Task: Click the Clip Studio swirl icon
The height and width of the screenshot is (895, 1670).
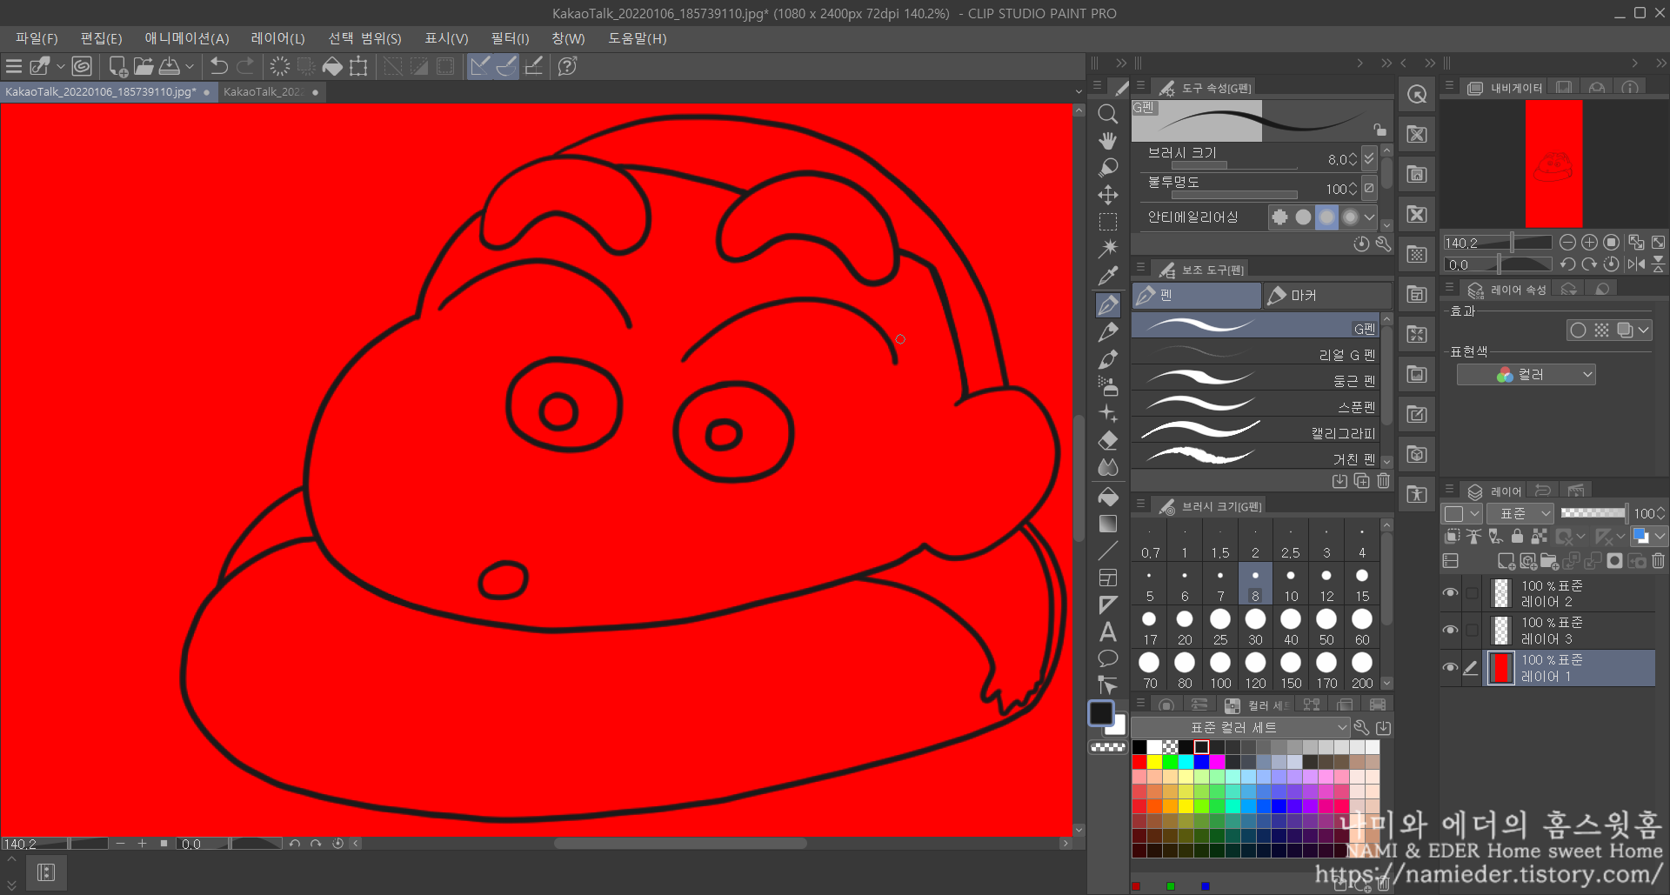Action: coord(82,66)
